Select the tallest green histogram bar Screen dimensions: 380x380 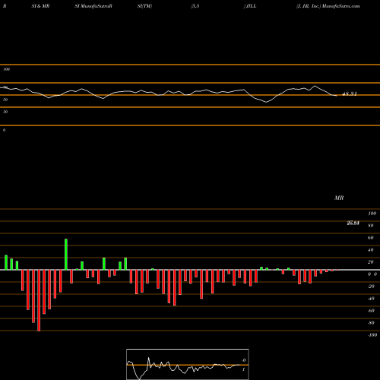(66, 255)
